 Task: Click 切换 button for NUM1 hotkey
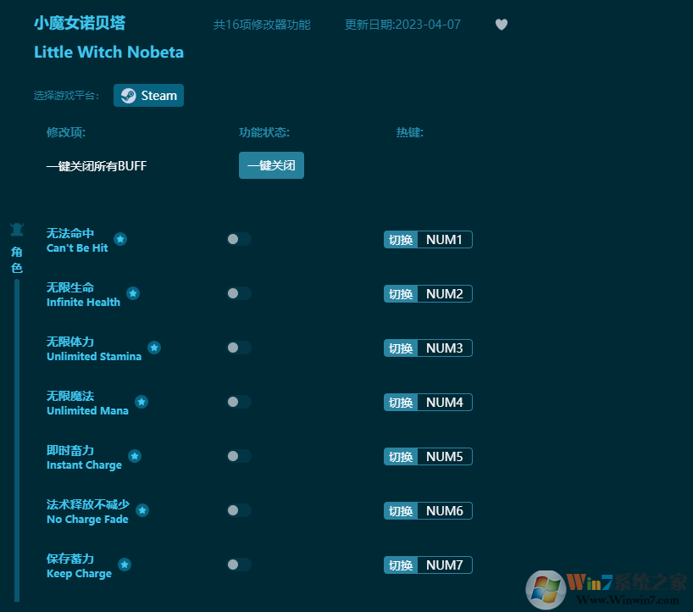(x=401, y=240)
